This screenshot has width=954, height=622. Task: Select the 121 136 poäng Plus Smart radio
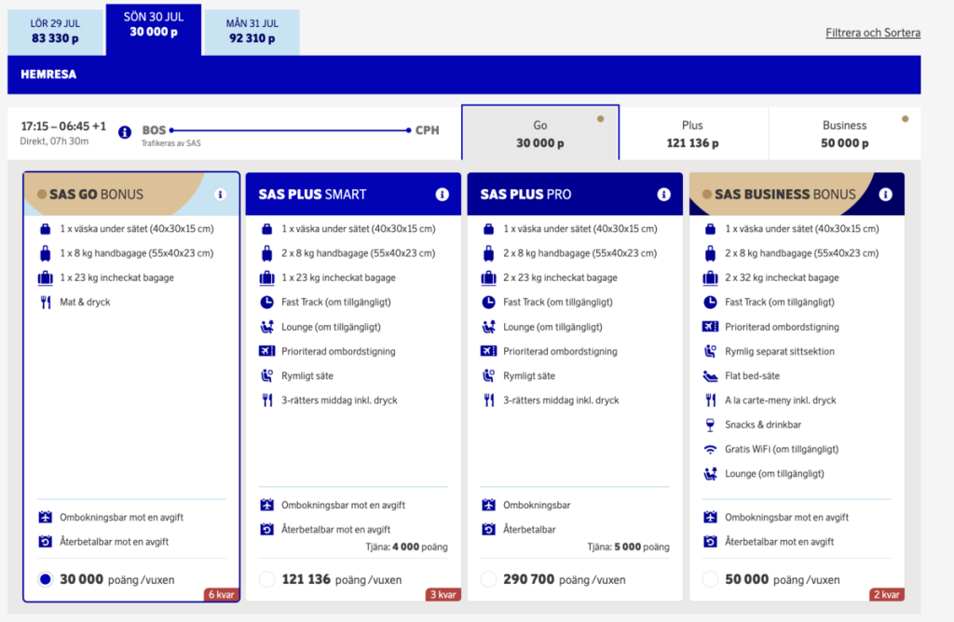(x=267, y=579)
